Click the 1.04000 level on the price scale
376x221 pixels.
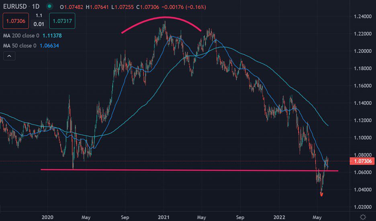tap(363, 189)
